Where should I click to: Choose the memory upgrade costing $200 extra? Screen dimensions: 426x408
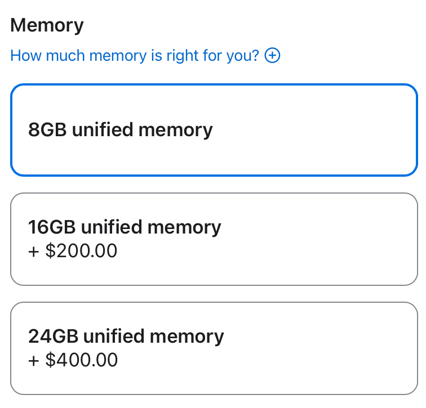[x=214, y=239]
